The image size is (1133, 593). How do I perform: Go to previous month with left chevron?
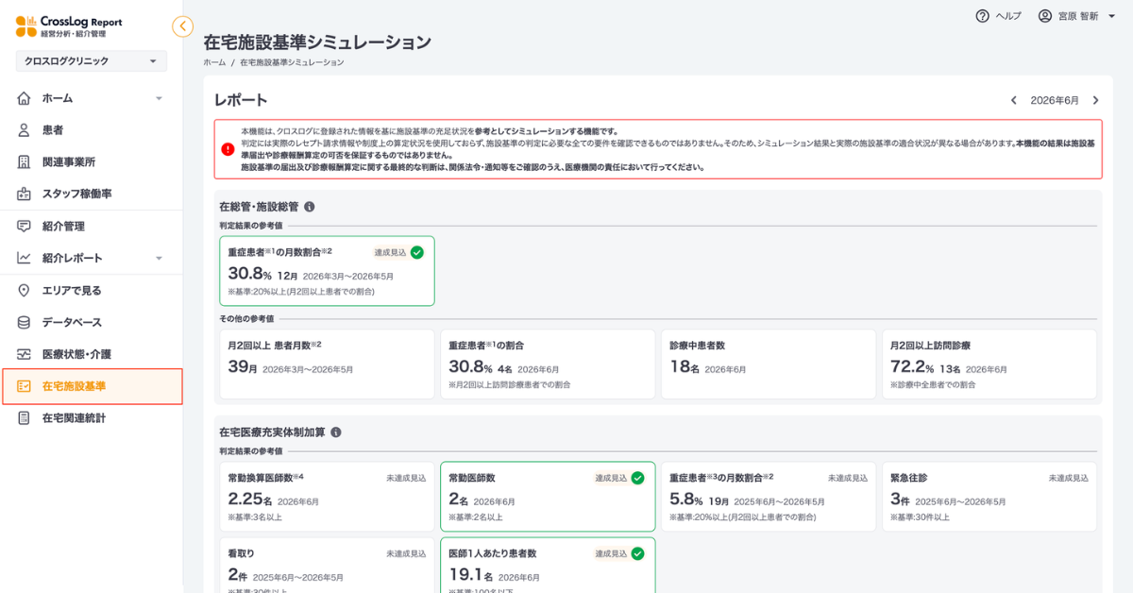click(1014, 100)
